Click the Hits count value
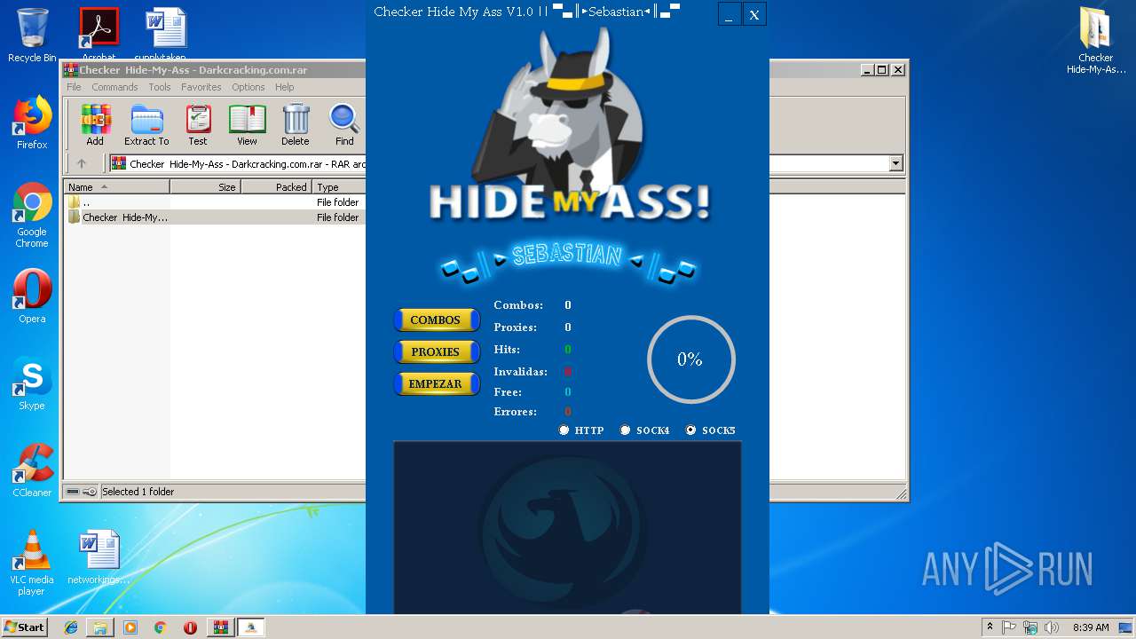The width and height of the screenshot is (1136, 639). pyautogui.click(x=568, y=350)
